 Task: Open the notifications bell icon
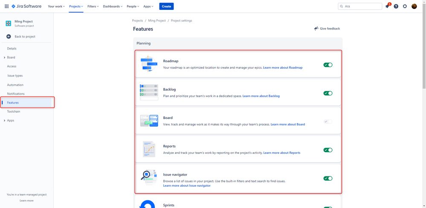click(x=387, y=6)
